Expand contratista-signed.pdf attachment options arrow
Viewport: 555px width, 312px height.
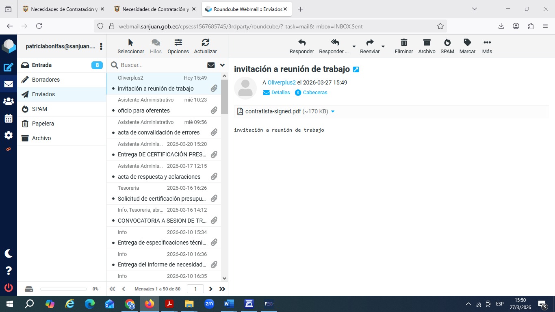tap(333, 111)
